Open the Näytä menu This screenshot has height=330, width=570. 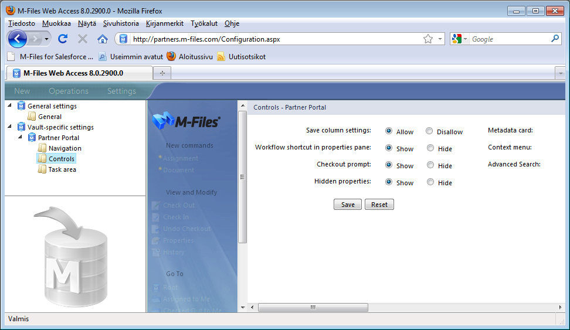87,23
